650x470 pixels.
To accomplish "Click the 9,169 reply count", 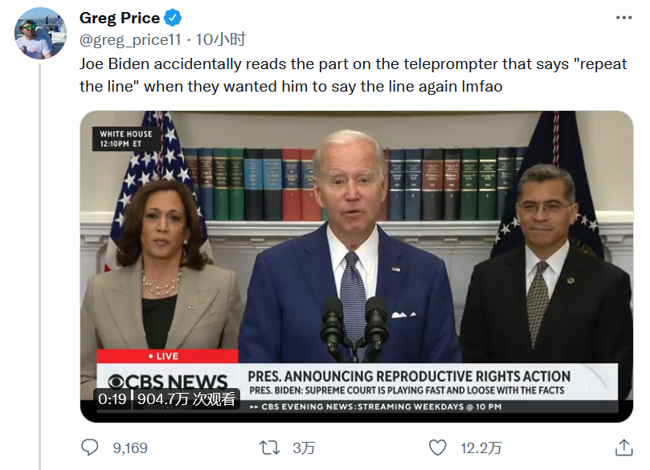I will [130, 448].
